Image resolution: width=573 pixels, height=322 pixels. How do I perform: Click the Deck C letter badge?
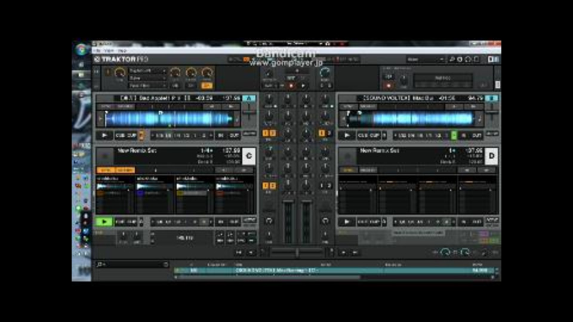point(249,156)
